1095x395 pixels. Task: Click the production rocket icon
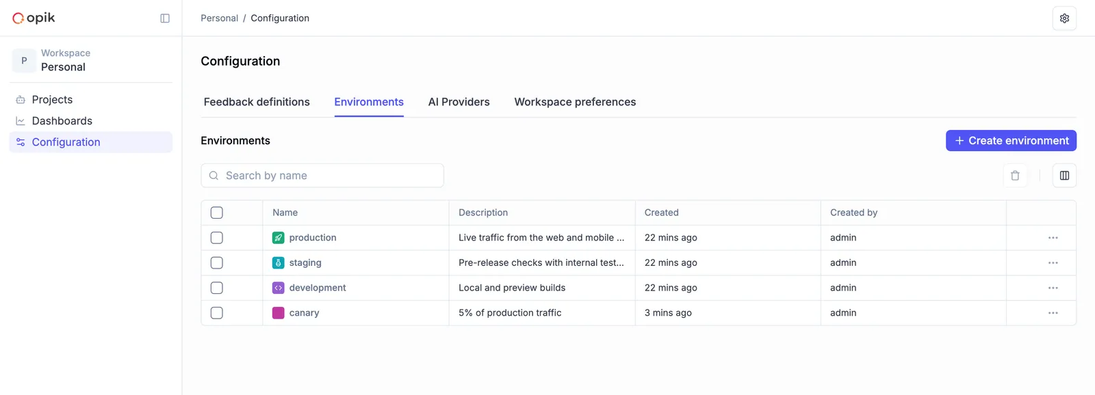pyautogui.click(x=279, y=238)
